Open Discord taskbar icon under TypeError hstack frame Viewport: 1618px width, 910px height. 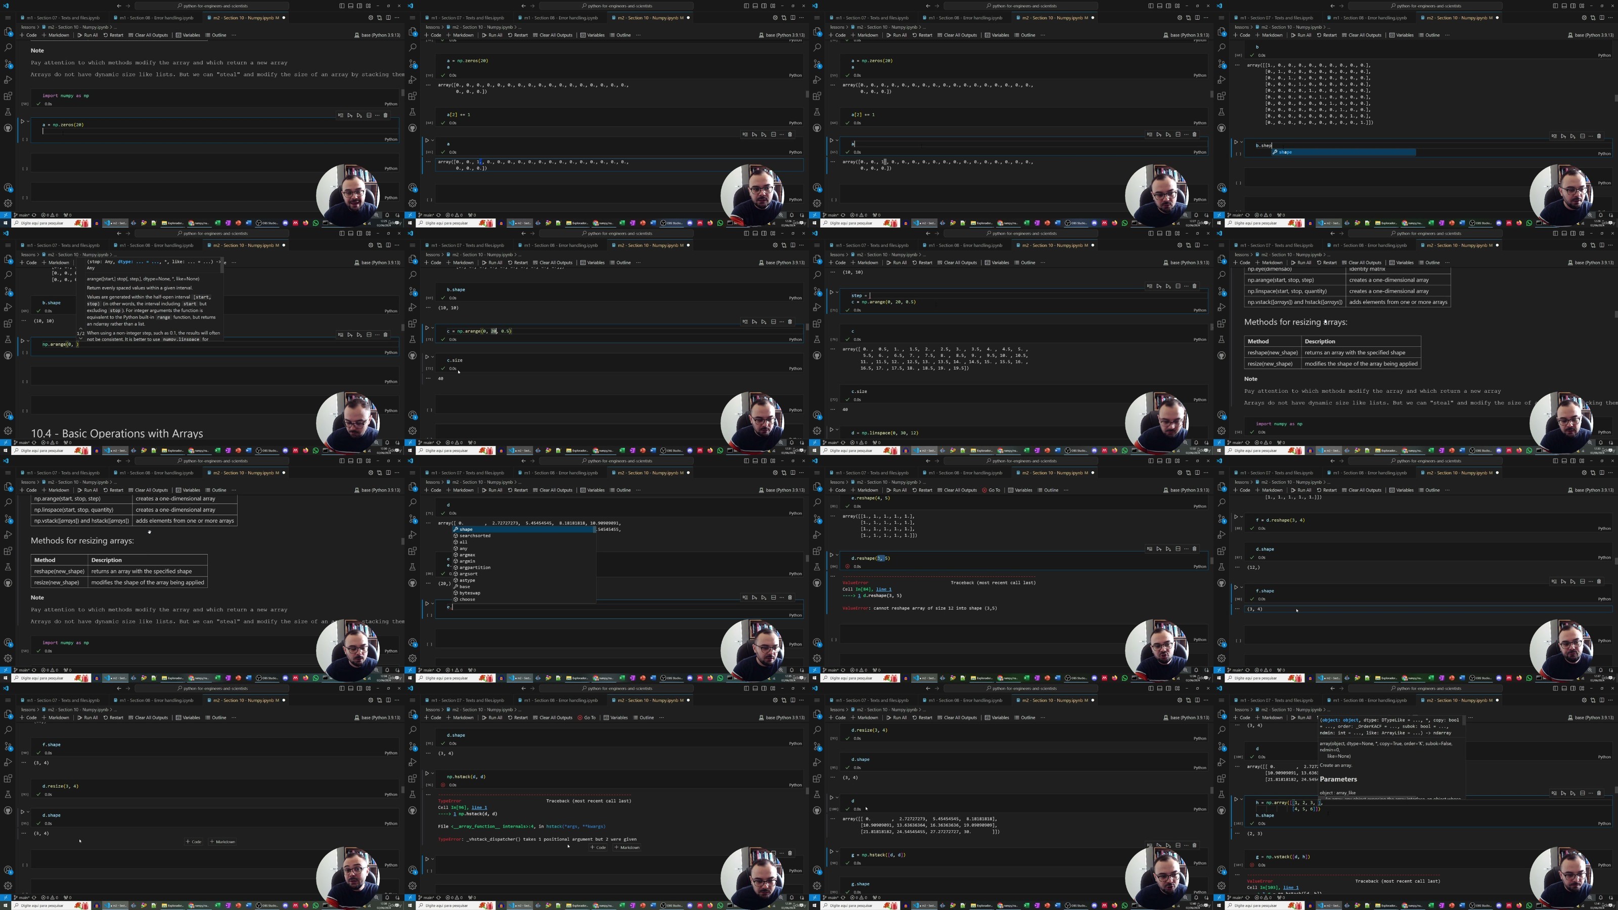pyautogui.click(x=690, y=905)
